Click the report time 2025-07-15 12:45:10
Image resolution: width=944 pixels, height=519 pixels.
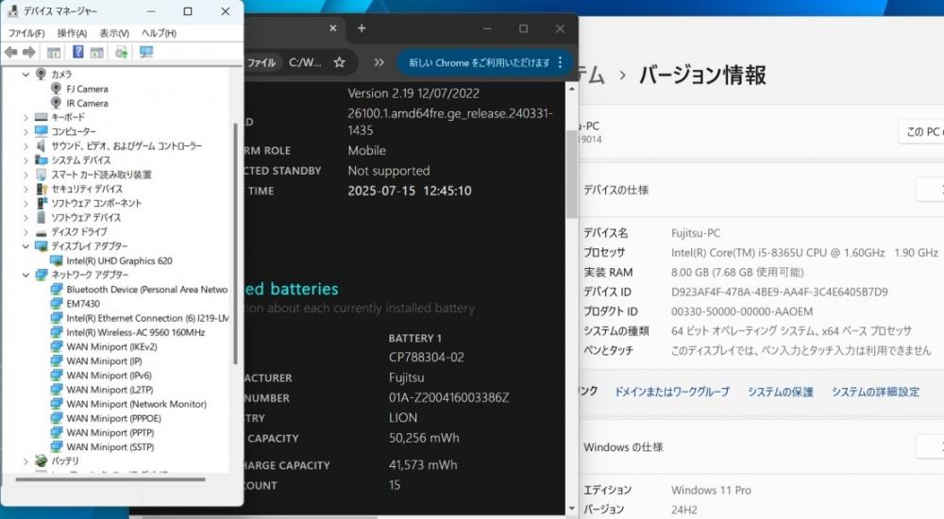tap(410, 191)
